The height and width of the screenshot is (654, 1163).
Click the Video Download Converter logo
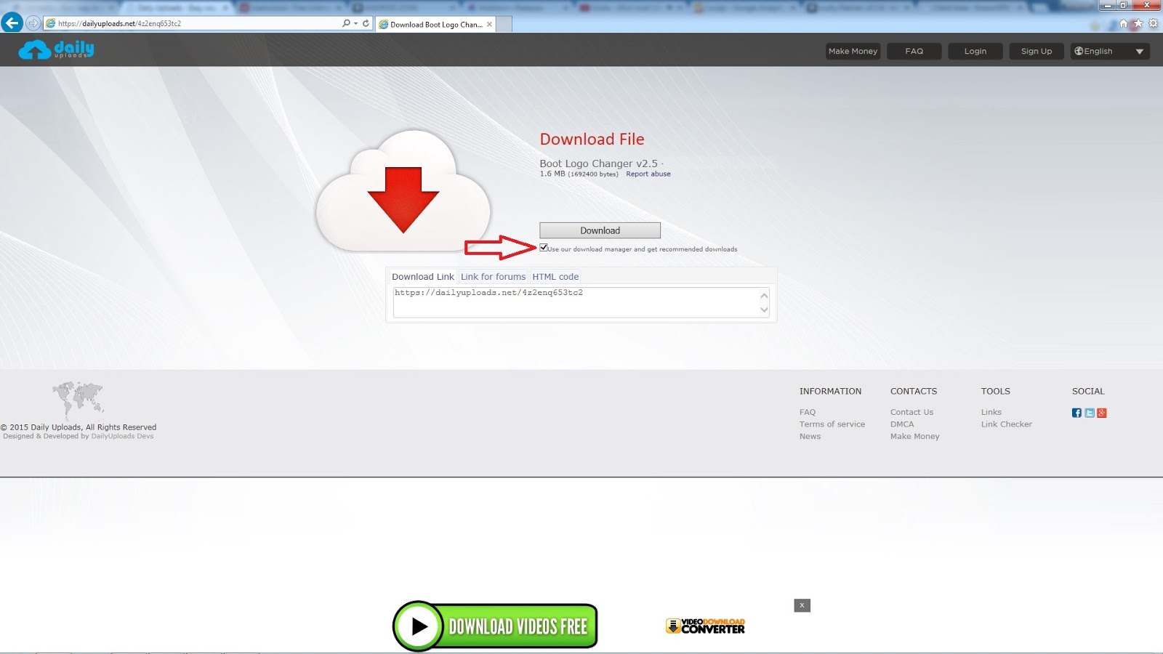pyautogui.click(x=705, y=626)
